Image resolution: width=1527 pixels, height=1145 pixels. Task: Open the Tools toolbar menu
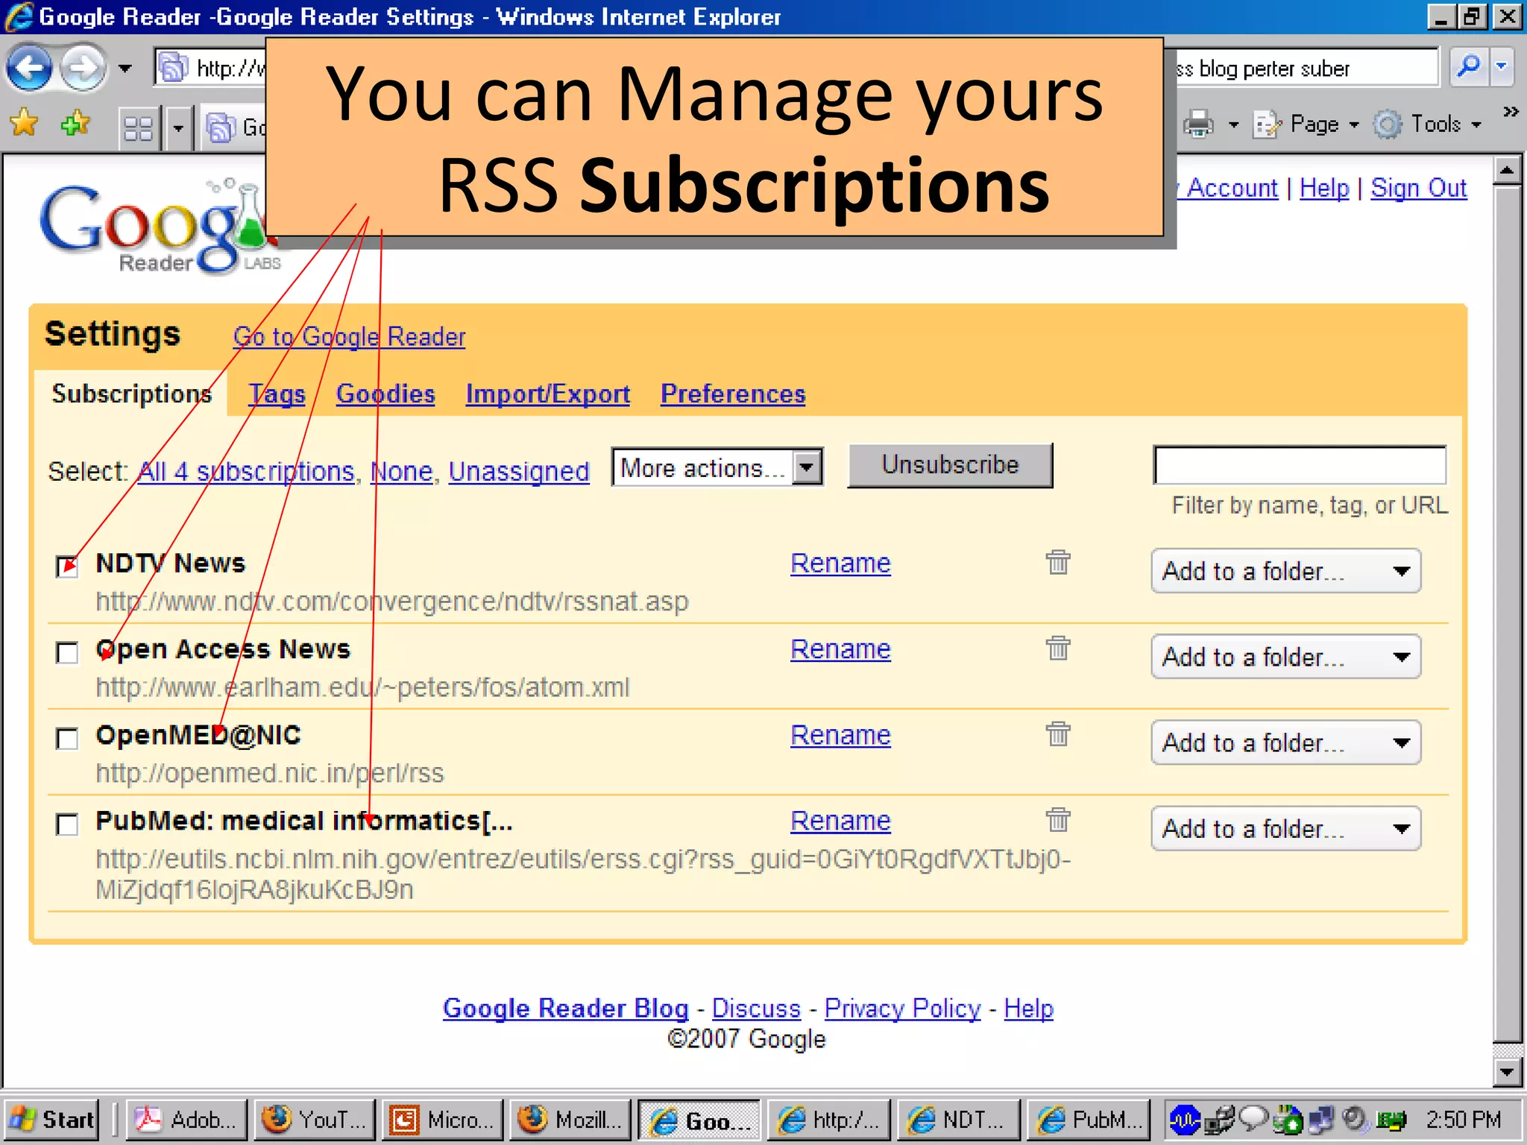(x=1428, y=124)
